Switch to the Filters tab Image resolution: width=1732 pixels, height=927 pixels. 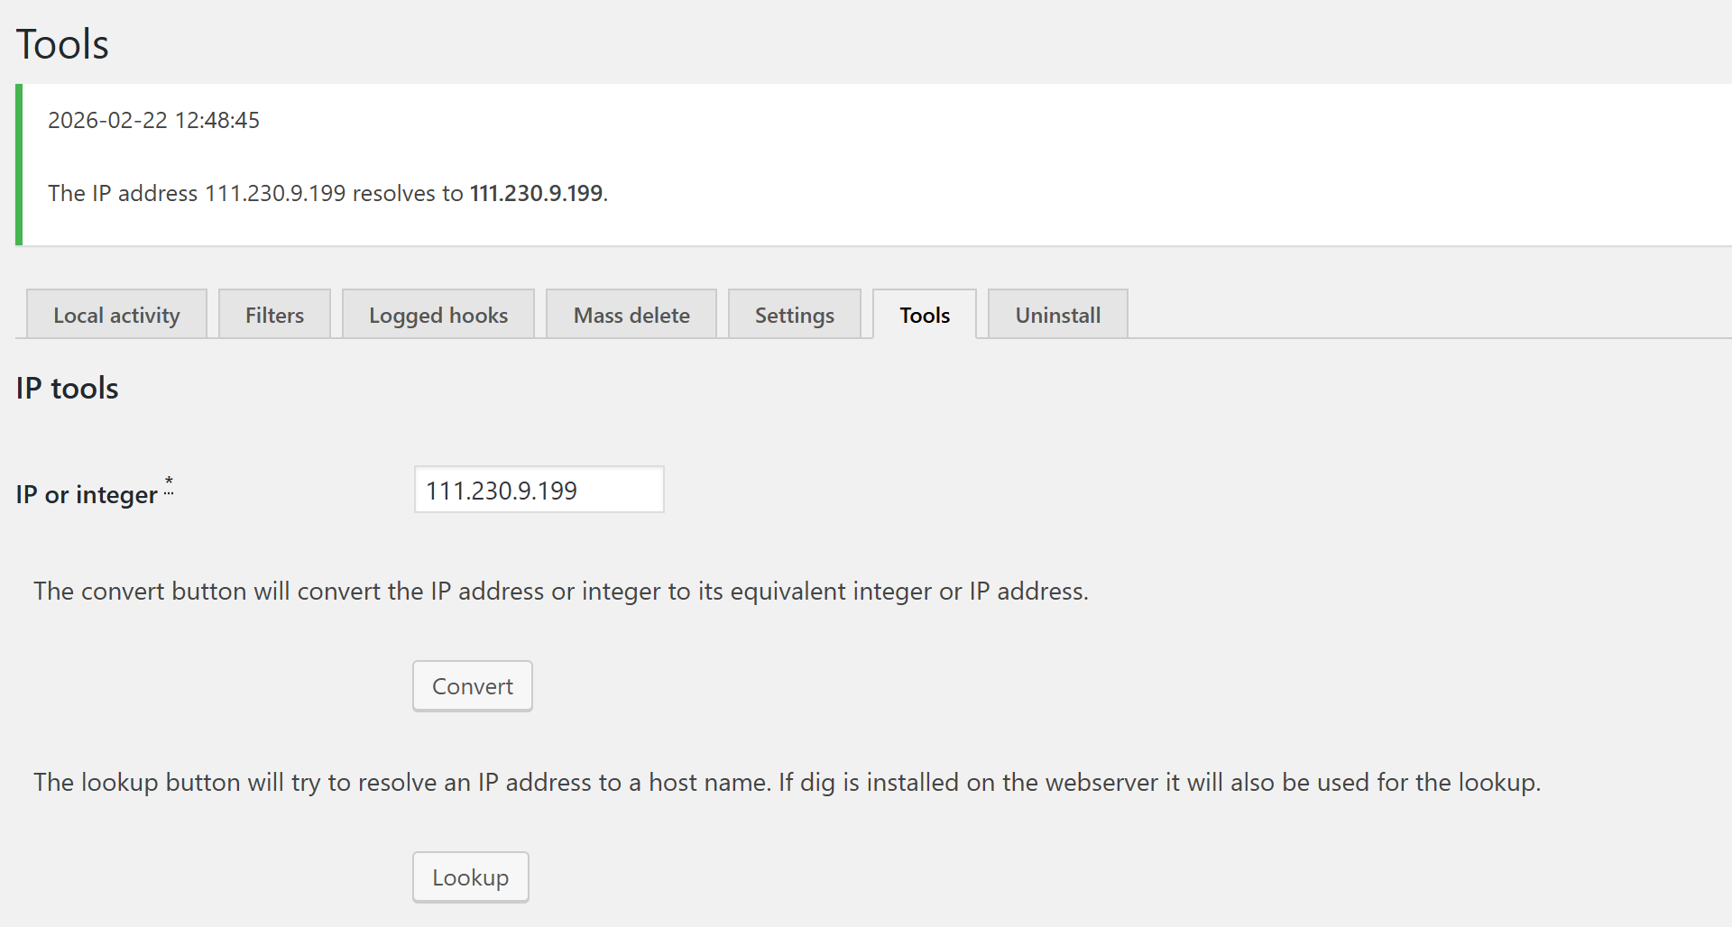pyautogui.click(x=274, y=315)
